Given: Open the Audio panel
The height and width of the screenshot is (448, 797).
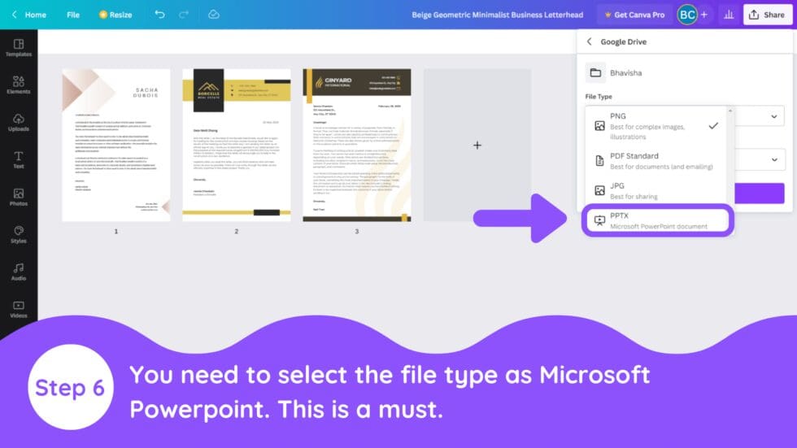Looking at the screenshot, I should 18,272.
